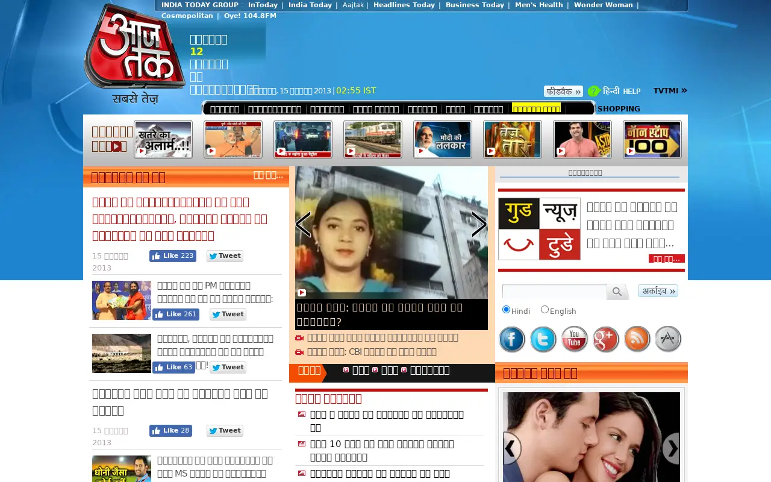Click the Oye! 104.8FM link
Image resolution: width=771 pixels, height=482 pixels.
coord(250,16)
